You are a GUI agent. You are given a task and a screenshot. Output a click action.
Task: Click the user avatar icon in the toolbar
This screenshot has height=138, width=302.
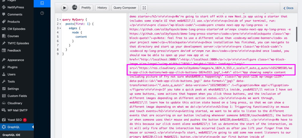[75, 7]
